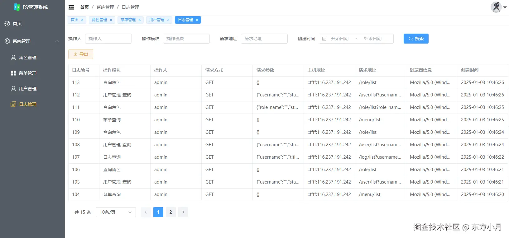Image resolution: width=509 pixels, height=238 pixels.
Task: Close the 首页 tab with its x
Action: [82, 20]
